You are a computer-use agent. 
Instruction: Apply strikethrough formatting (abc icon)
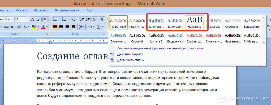click(x=6, y=27)
